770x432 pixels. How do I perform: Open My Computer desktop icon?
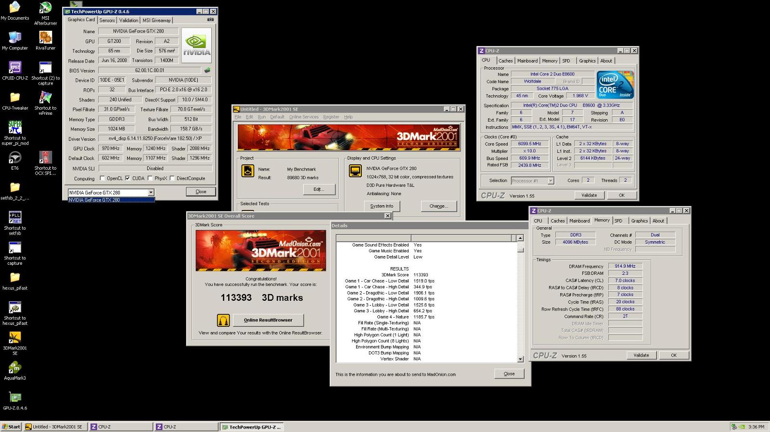click(x=15, y=41)
